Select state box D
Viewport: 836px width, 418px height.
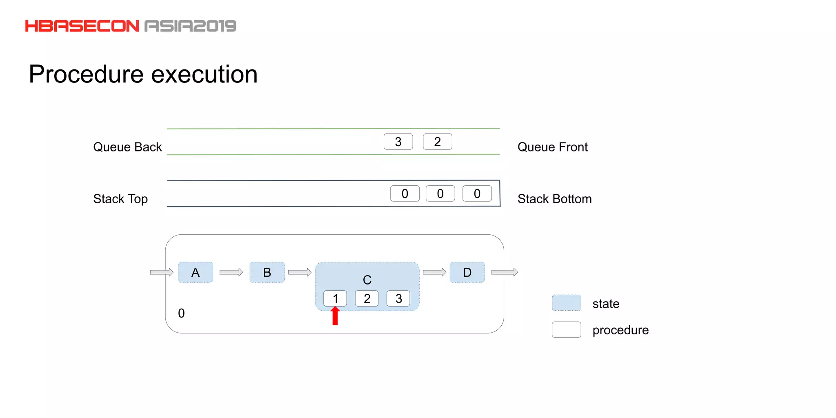pos(467,272)
